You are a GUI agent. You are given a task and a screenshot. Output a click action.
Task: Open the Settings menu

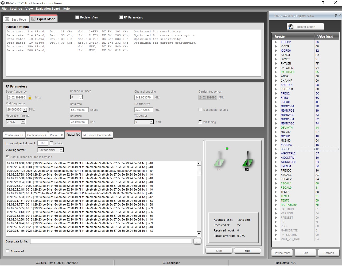point(16,9)
